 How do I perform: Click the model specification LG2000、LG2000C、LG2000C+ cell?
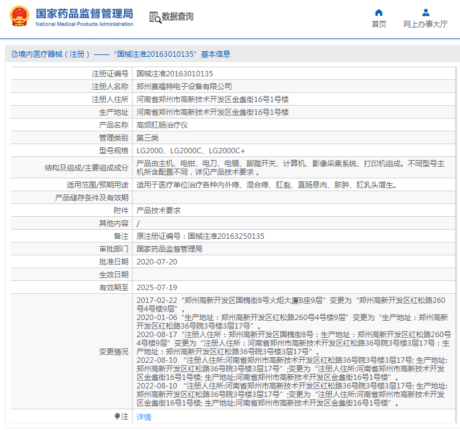coord(191,150)
